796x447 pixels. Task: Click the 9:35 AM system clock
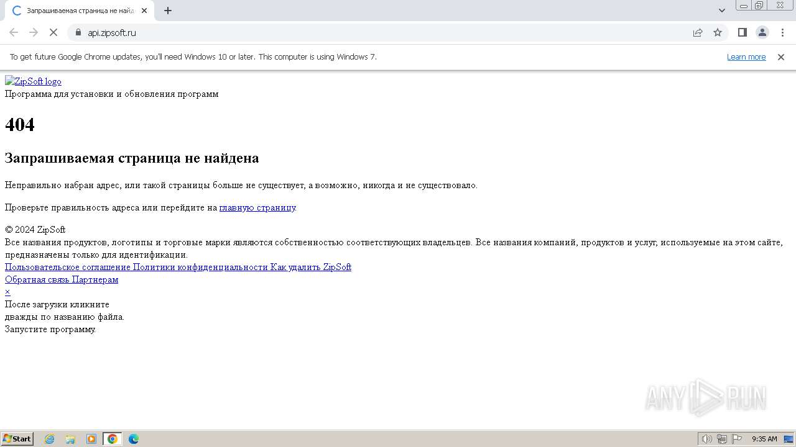pos(764,439)
